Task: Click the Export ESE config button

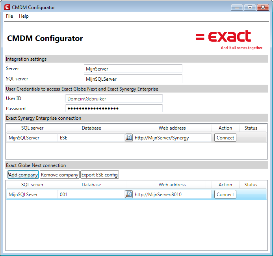Action: point(100,175)
